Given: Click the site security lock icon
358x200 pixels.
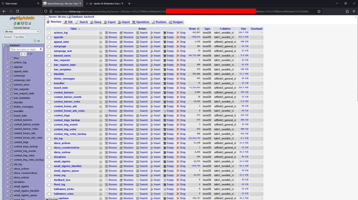Looking at the screenshot, I should [x=51, y=11].
